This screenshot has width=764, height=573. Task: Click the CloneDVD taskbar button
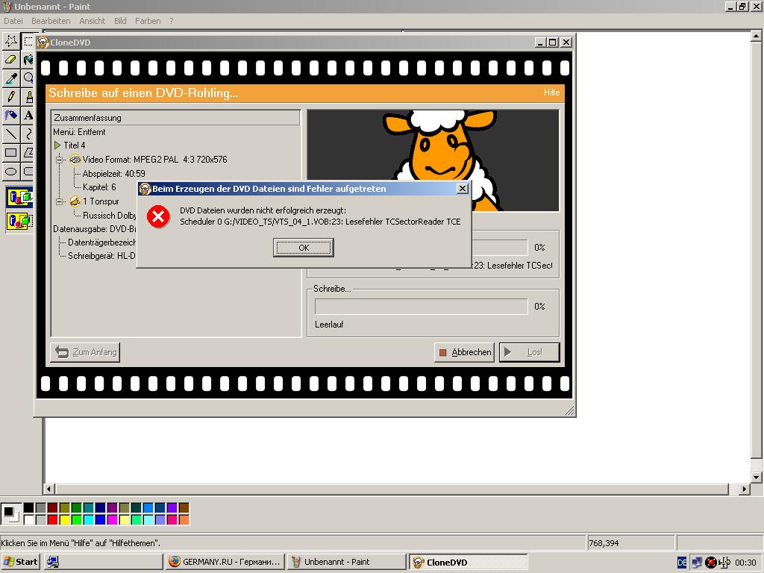click(468, 562)
